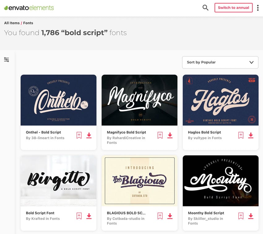Select the Fonts breadcrumb
The width and height of the screenshot is (263, 234).
pyautogui.click(x=28, y=23)
